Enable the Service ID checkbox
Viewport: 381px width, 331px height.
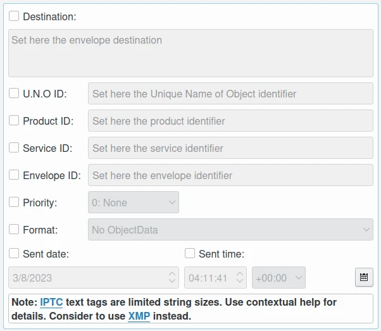[14, 148]
